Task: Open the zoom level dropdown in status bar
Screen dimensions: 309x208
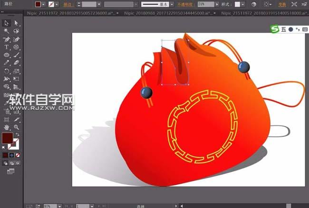Action: 59,206
